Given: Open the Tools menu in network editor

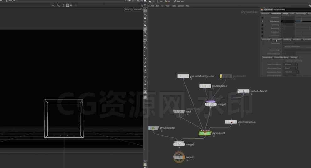Looking at the screenshot, I should pos(174,6).
